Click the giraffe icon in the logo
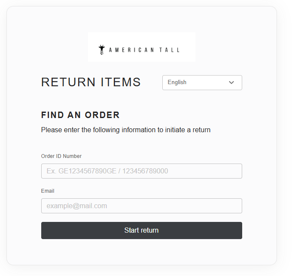Screen dimensions: 292x276 (102, 50)
